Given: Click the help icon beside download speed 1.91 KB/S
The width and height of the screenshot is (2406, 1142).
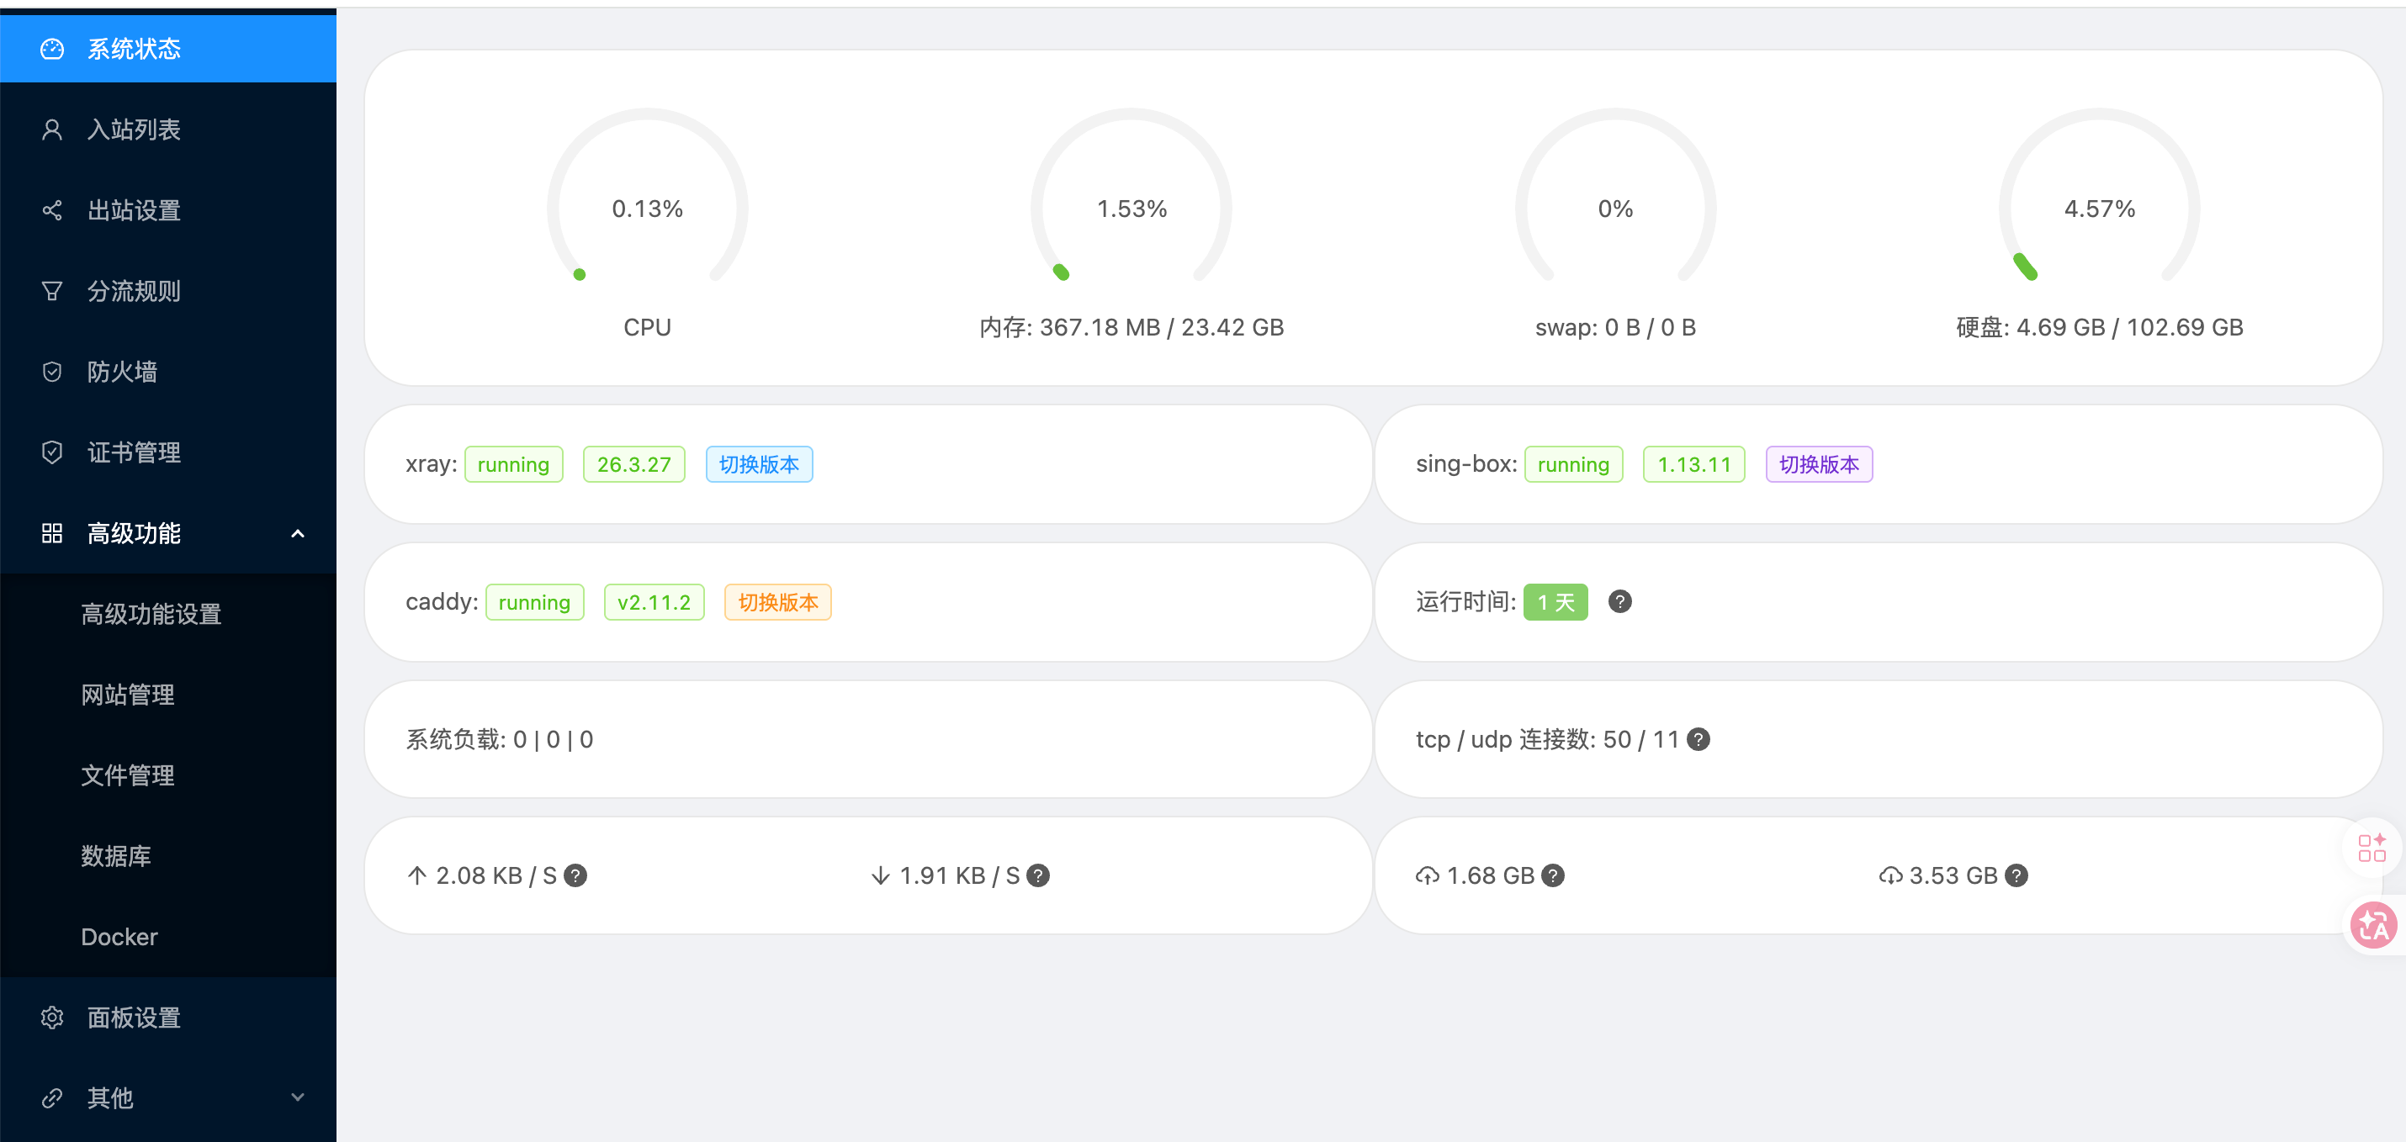Looking at the screenshot, I should coord(1037,875).
